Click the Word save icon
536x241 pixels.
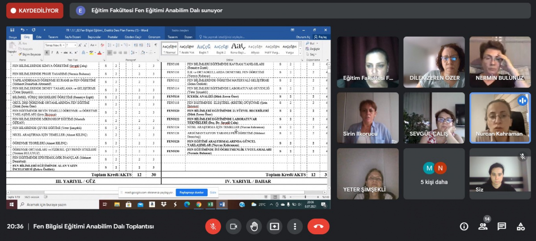click(12, 30)
